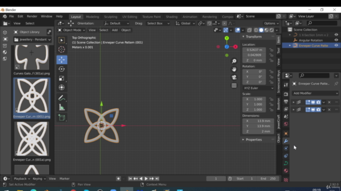
Task: Open the Tool properties tab icon
Action: pos(286,85)
